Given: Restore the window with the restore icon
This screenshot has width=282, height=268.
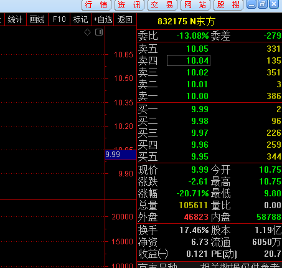Looking at the screenshot, I should point(263,4).
